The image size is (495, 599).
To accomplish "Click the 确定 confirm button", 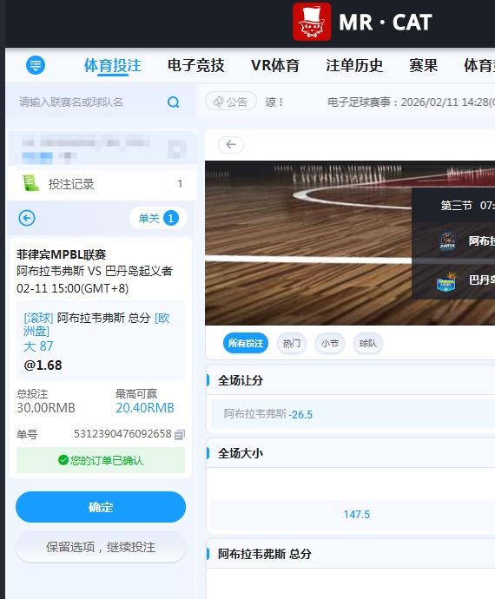I will click(101, 507).
